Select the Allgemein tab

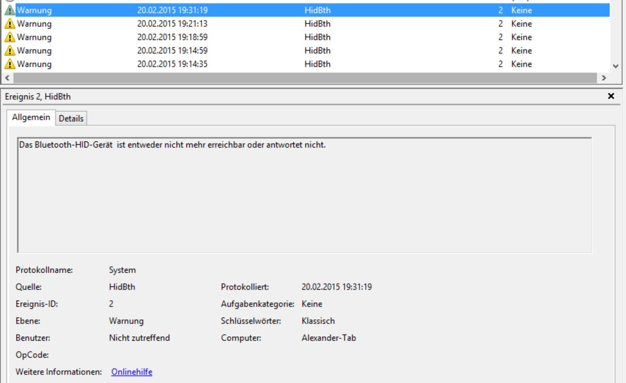coord(31,117)
